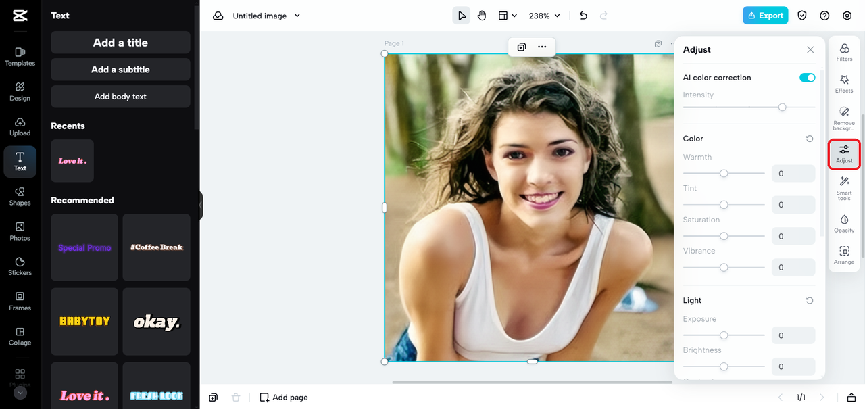The image size is (865, 409).
Task: Reset the Color section
Action: [810, 139]
